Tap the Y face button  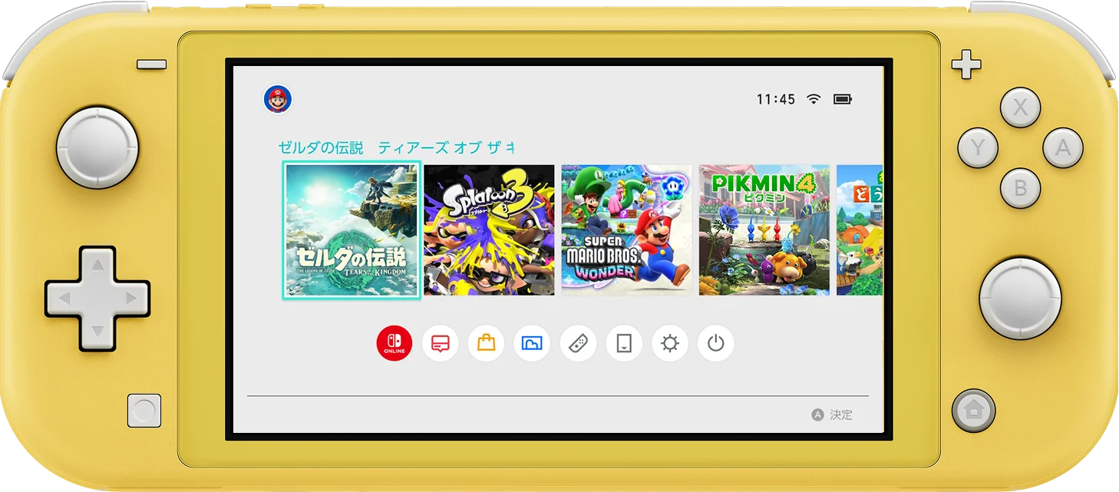[x=978, y=148]
